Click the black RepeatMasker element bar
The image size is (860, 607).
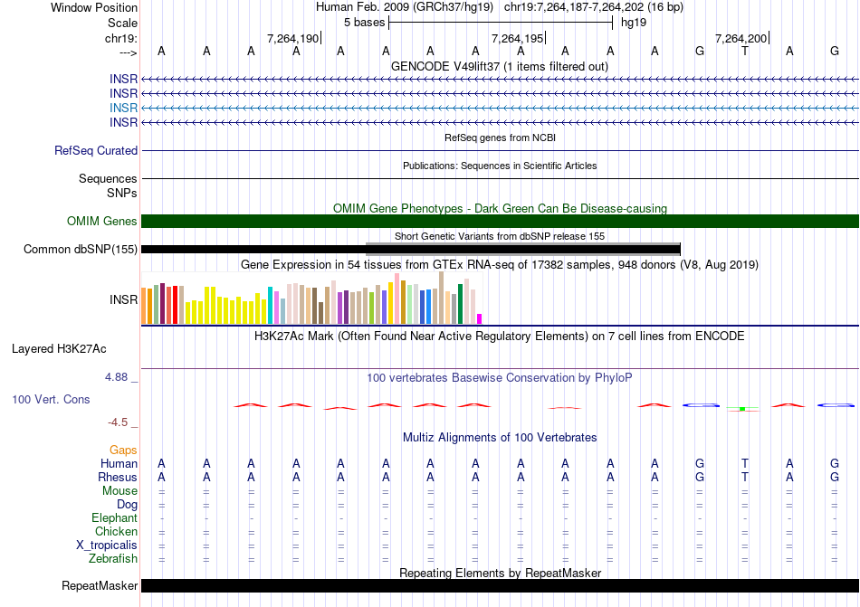500,585
